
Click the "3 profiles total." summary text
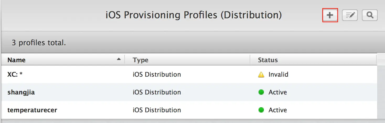pos(39,42)
